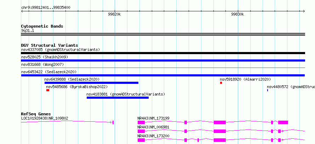Click the left arrowhead of the ruler
Viewport: 315px width, 144px height.
click(x=22, y=11)
